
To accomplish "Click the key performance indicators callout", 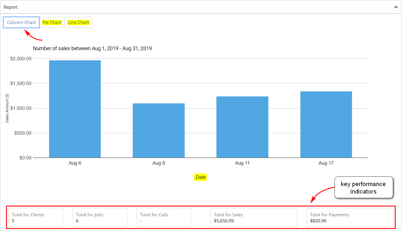I will (364, 187).
